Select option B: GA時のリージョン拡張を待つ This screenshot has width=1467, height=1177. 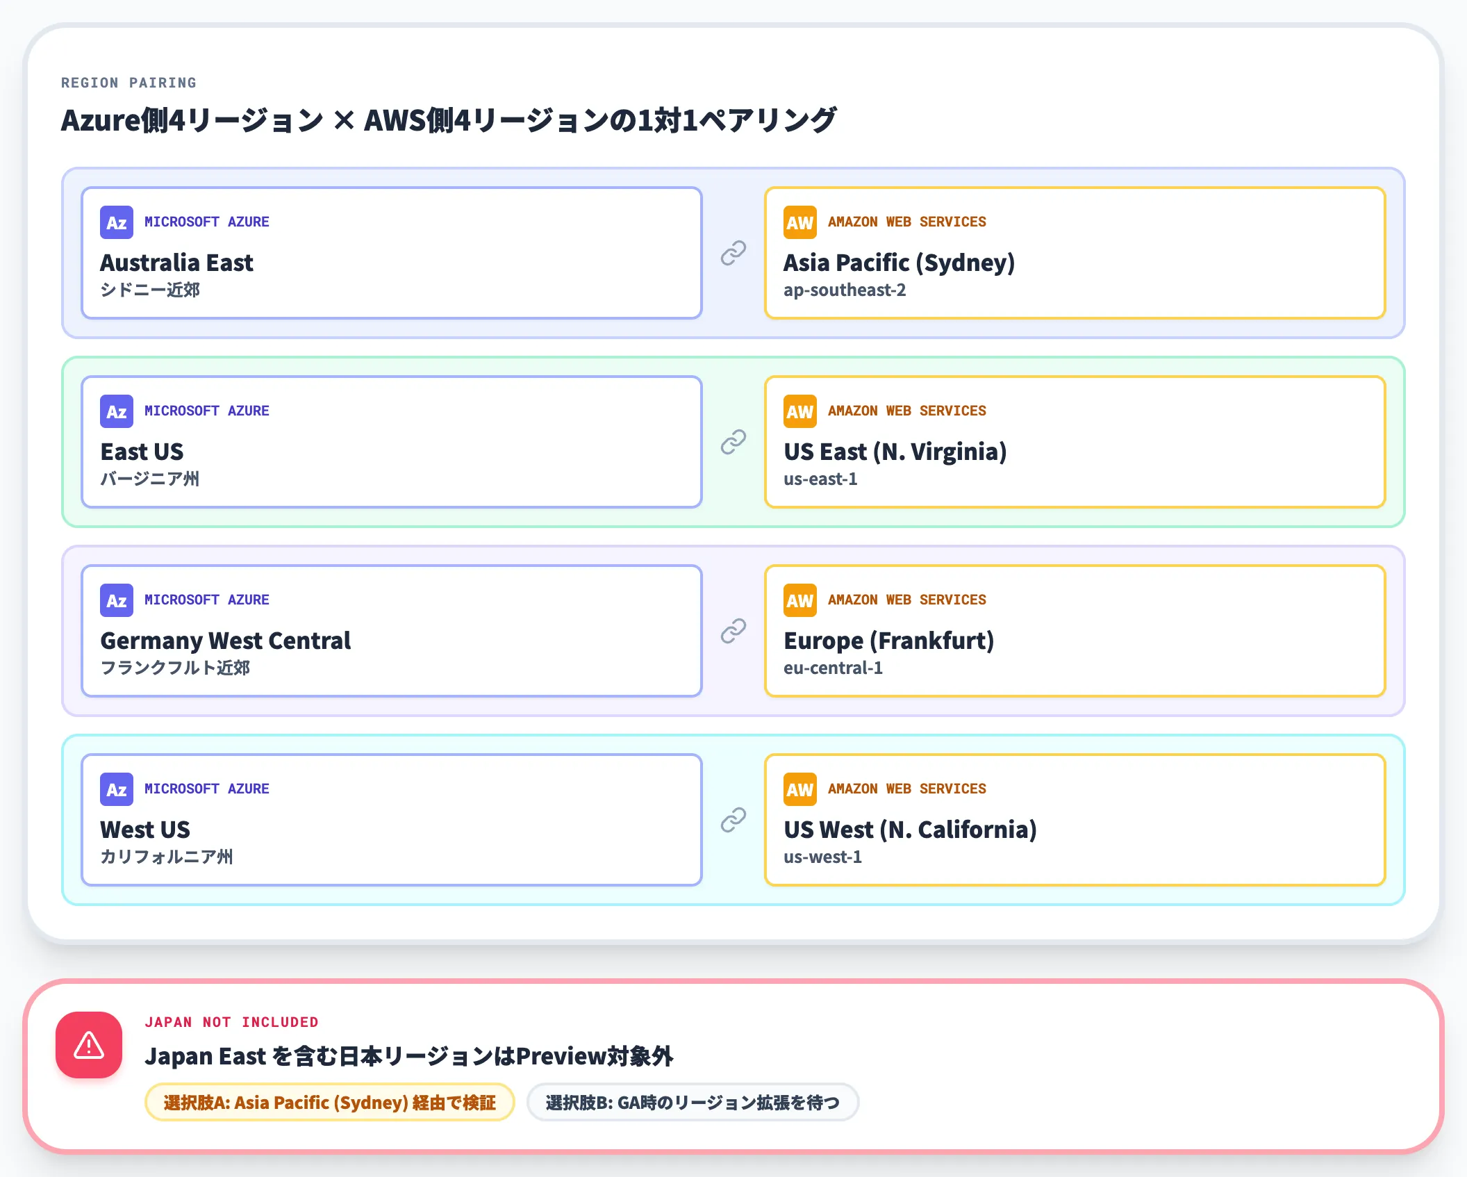[x=693, y=1102]
